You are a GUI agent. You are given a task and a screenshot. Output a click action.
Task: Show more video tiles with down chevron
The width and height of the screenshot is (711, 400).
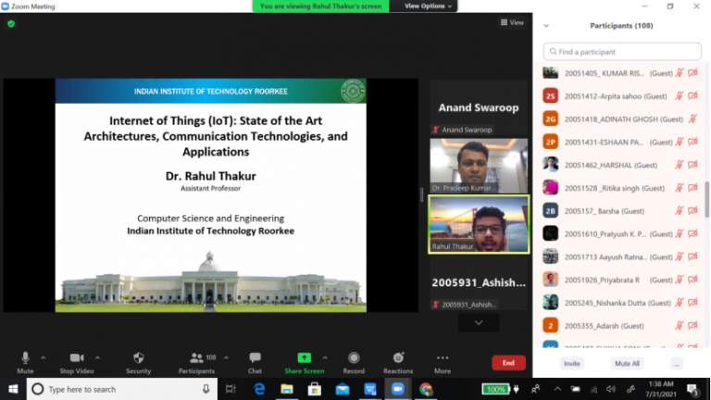click(x=479, y=323)
